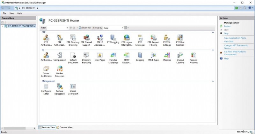
Task: Click the Back navigation arrow
Action: point(3,8)
